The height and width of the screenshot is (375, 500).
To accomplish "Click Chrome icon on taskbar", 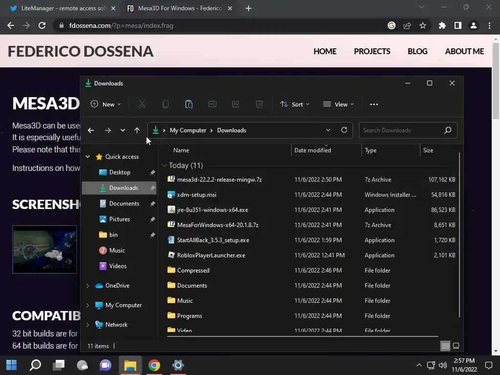I will [154, 365].
